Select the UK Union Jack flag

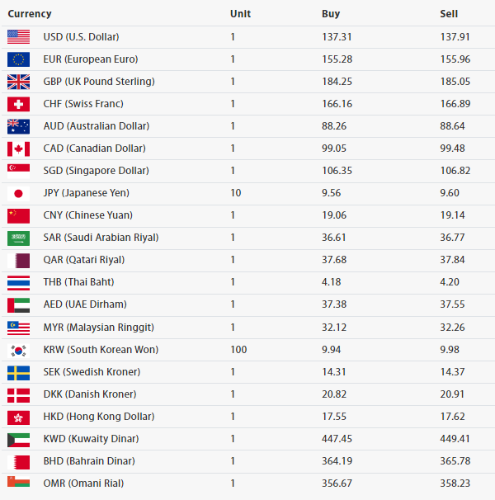[x=18, y=82]
